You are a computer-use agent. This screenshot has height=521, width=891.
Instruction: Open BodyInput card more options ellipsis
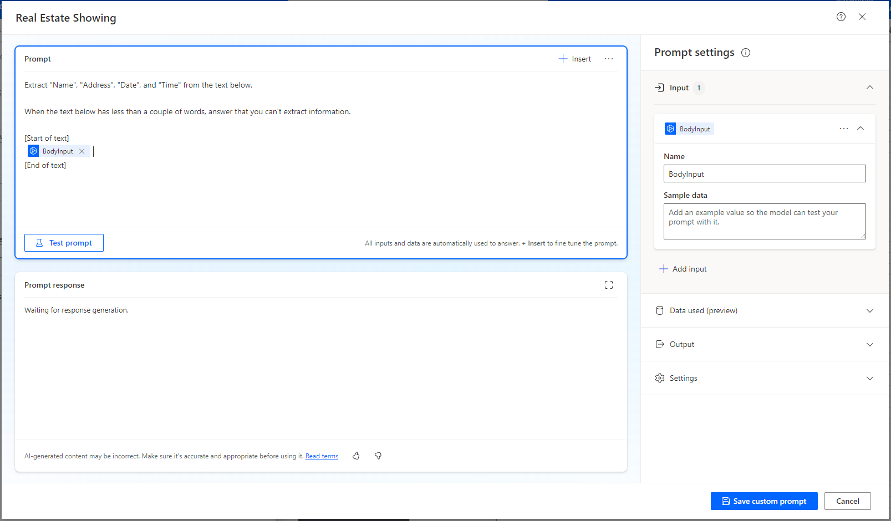(x=844, y=129)
